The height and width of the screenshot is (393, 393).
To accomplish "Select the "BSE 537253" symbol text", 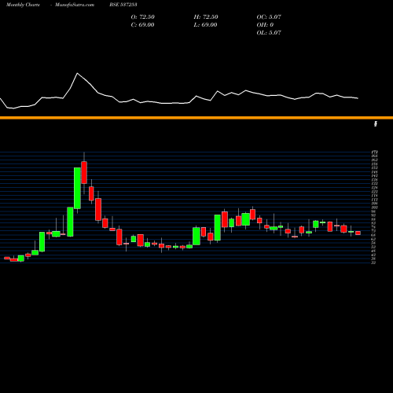I will click(x=123, y=5).
